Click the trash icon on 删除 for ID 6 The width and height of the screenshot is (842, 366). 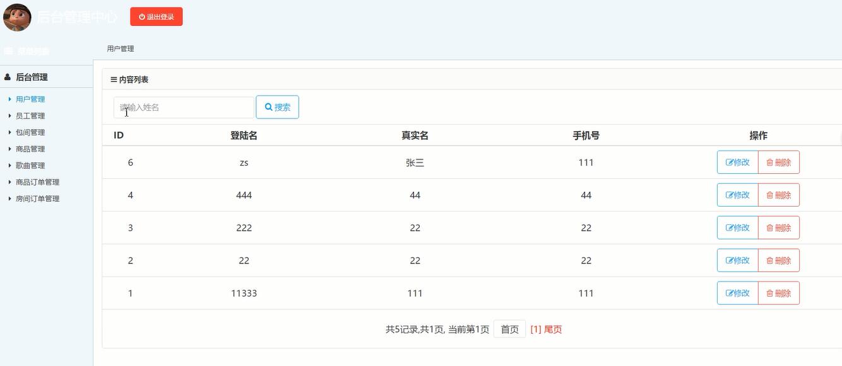click(771, 162)
